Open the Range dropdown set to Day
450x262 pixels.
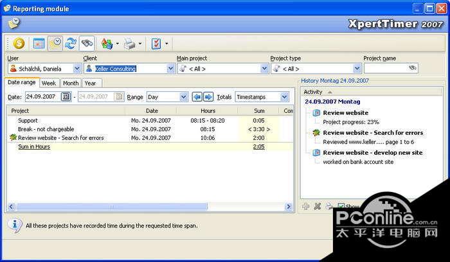pyautogui.click(x=184, y=97)
